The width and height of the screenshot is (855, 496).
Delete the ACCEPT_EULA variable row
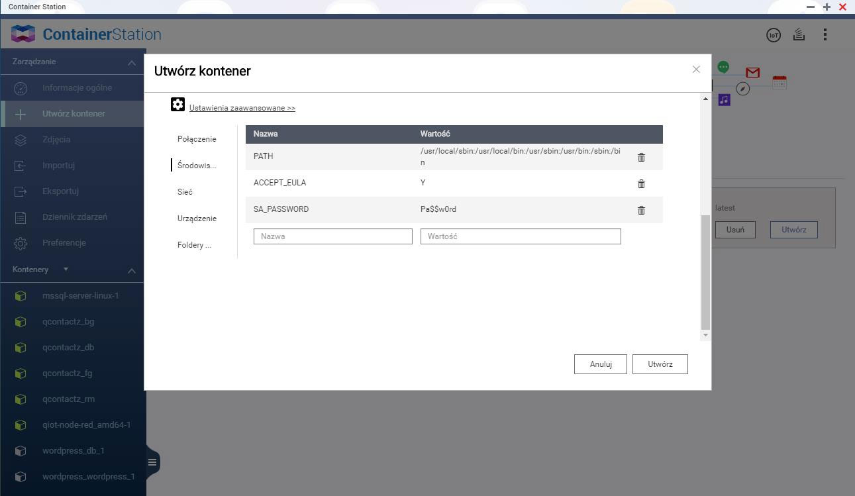tap(641, 184)
